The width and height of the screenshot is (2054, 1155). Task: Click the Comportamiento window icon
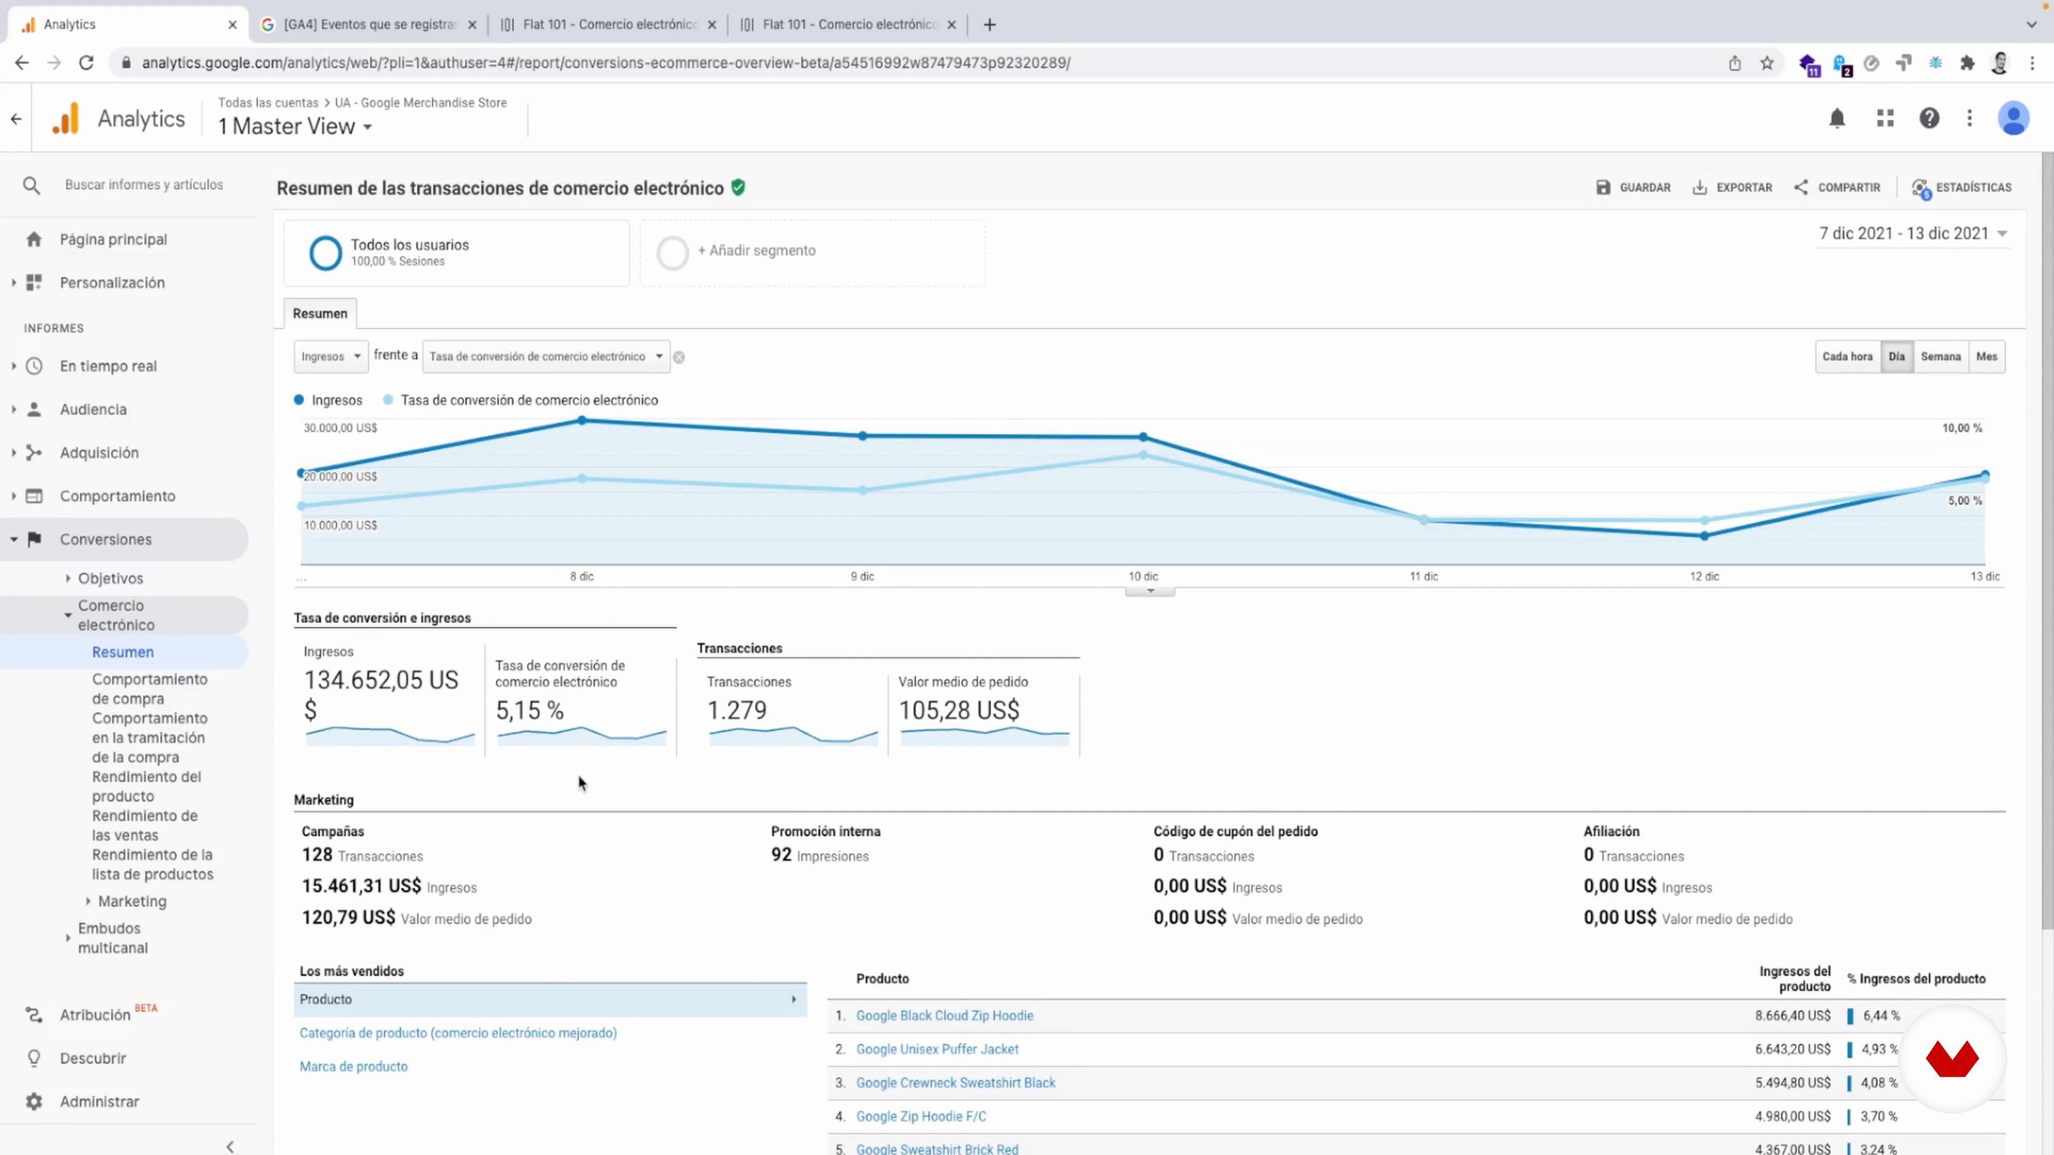click(34, 496)
